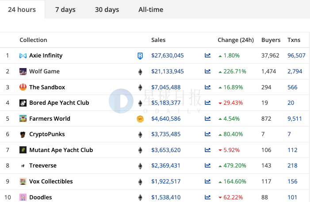Click the $1,922,517 sales value
This screenshot has height=202, width=310.
pos(166,181)
